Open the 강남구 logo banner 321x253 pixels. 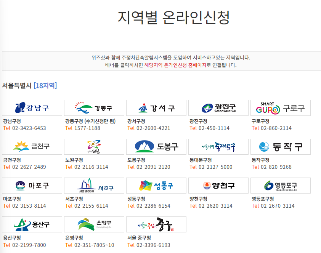coord(32,108)
